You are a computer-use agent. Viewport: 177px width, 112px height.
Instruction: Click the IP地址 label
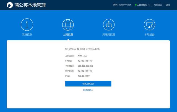point(68,61)
